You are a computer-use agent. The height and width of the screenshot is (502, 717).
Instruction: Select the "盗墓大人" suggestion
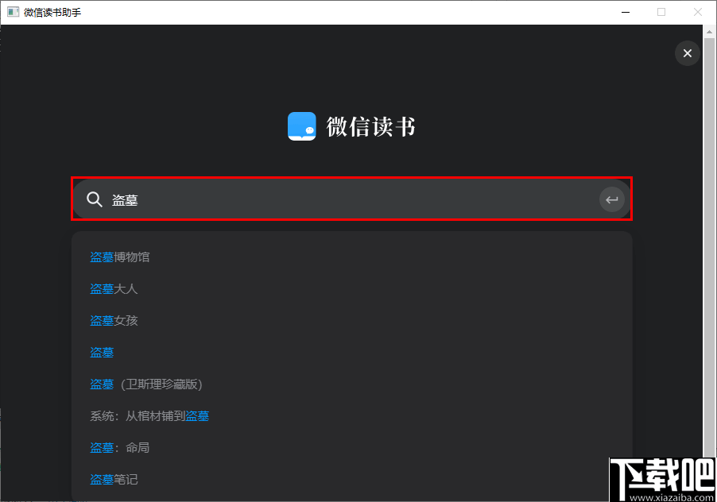click(x=114, y=288)
